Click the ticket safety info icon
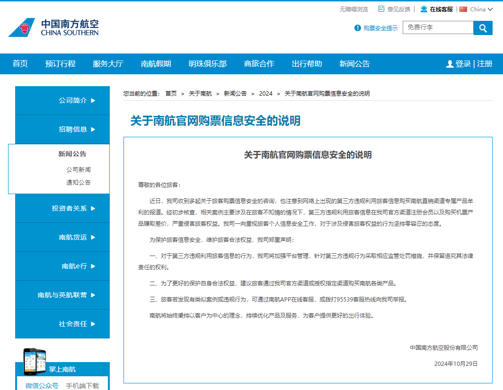The height and width of the screenshot is (390, 503). (357, 28)
